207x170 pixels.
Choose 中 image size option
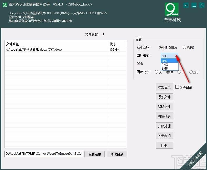[170, 72]
